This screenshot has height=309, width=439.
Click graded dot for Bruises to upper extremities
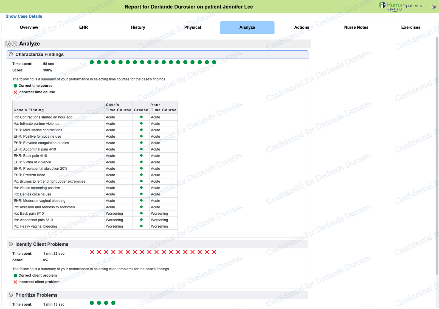point(141,181)
